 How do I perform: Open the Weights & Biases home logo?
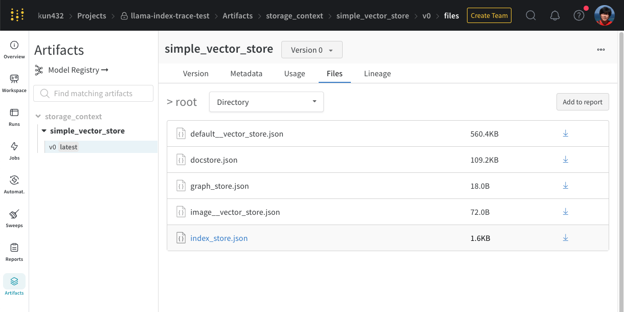pos(17,15)
